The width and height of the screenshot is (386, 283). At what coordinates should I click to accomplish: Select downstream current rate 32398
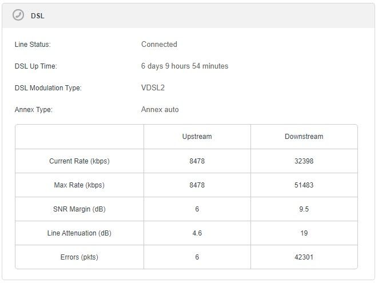(x=304, y=161)
